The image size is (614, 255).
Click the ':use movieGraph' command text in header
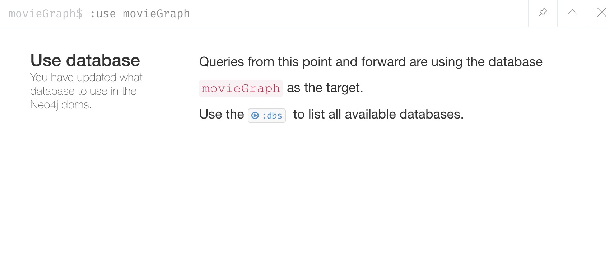click(x=140, y=14)
